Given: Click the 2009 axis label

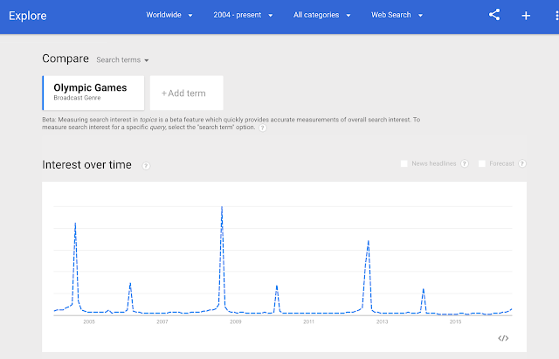Looking at the screenshot, I should (x=236, y=321).
